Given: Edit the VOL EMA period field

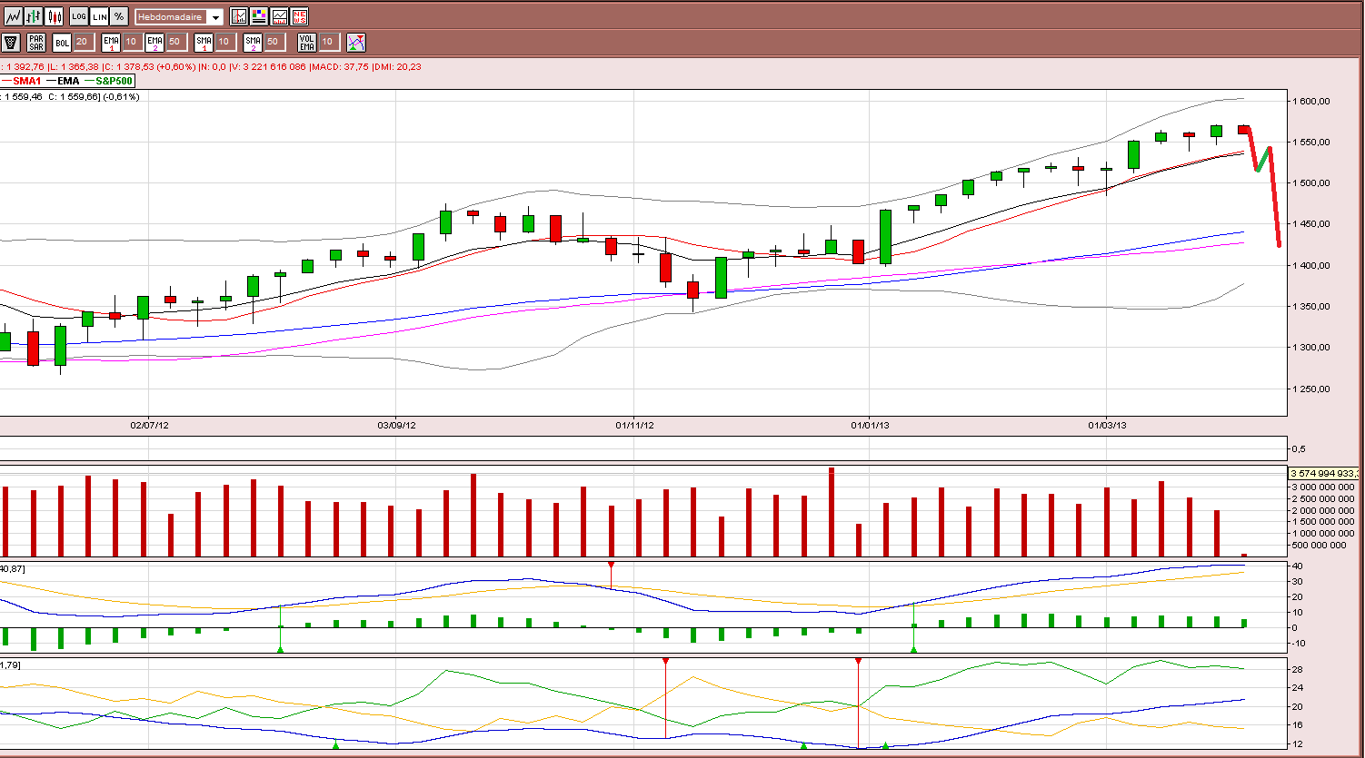Looking at the screenshot, I should pos(328,42).
